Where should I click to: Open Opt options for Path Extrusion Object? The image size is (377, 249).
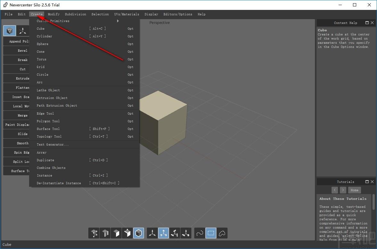pyautogui.click(x=130, y=106)
